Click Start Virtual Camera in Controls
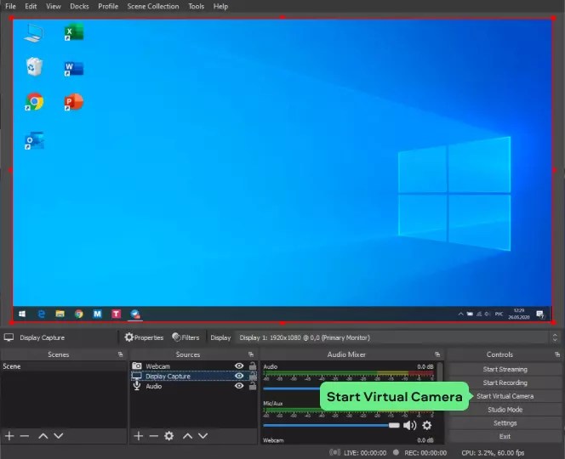Viewport: 565px width, 459px height. [505, 396]
